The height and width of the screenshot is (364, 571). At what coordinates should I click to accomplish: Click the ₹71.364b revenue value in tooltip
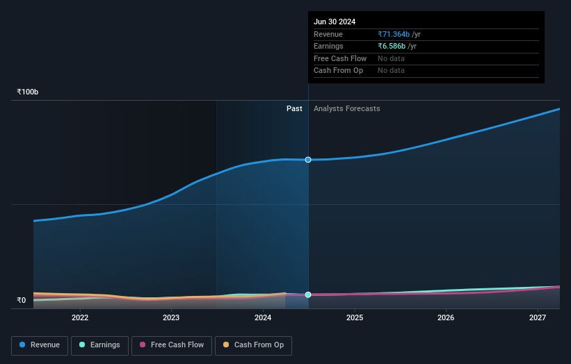(394, 34)
